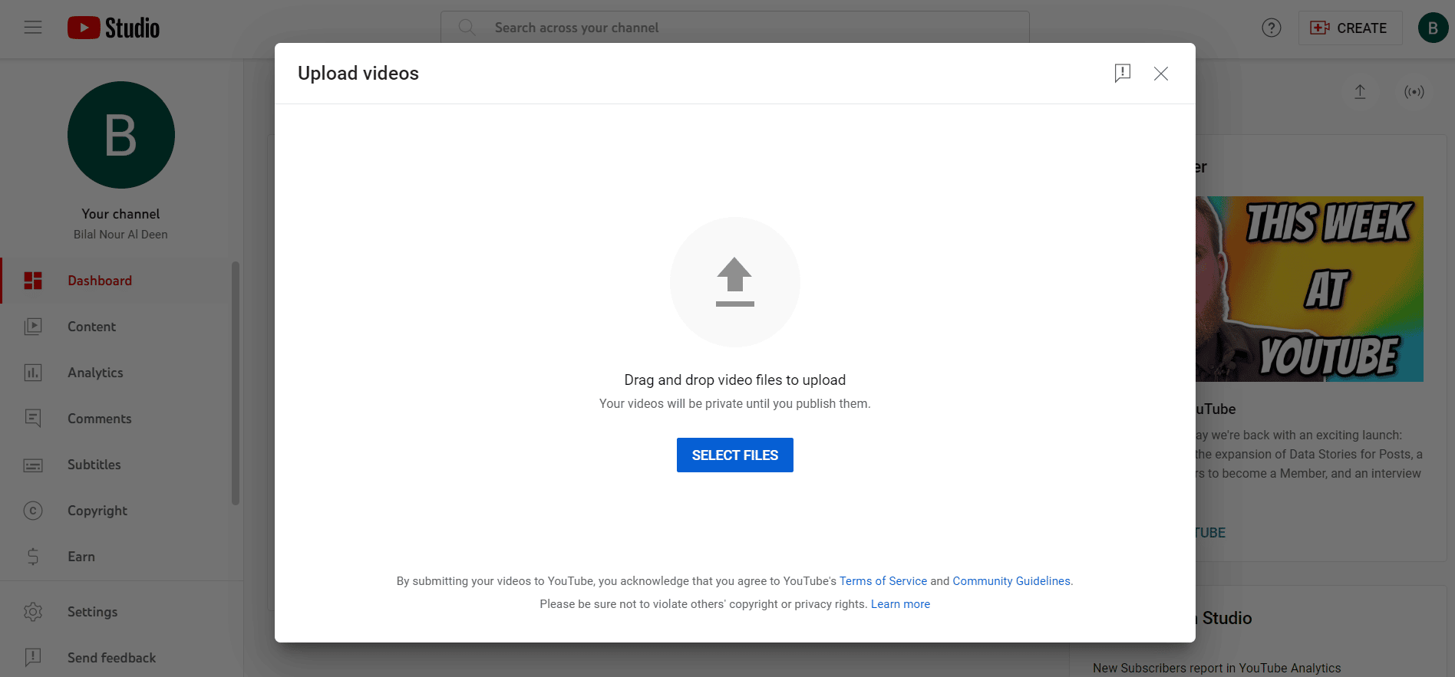Click the Earn dollar icon

tap(33, 557)
